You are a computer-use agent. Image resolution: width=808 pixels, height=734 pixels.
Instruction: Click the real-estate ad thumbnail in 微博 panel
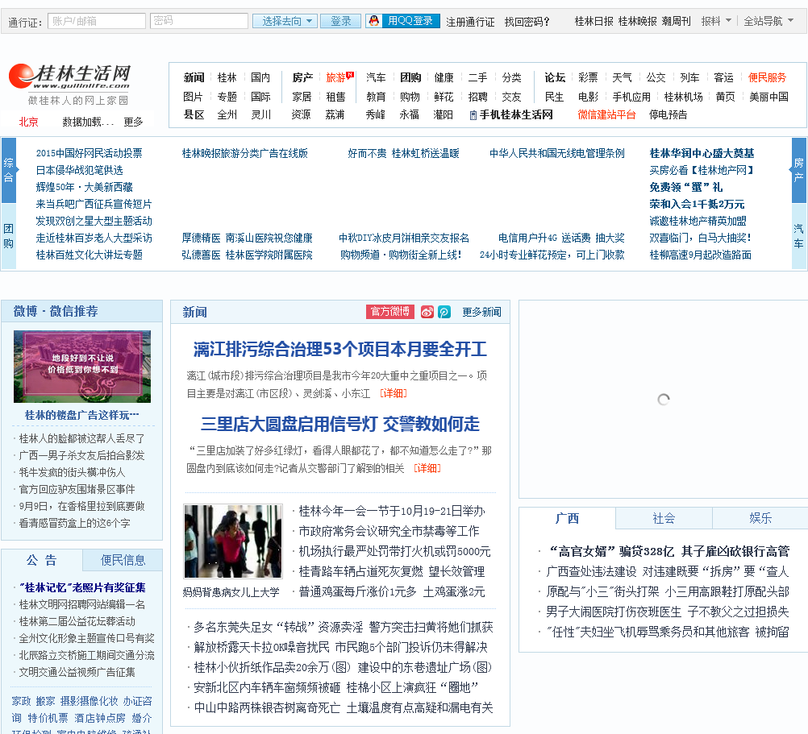point(82,367)
